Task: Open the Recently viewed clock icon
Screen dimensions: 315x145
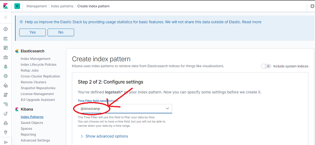Action: 5,18
